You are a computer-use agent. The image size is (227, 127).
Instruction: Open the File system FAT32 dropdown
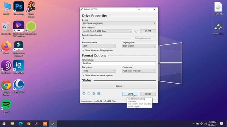point(99,71)
